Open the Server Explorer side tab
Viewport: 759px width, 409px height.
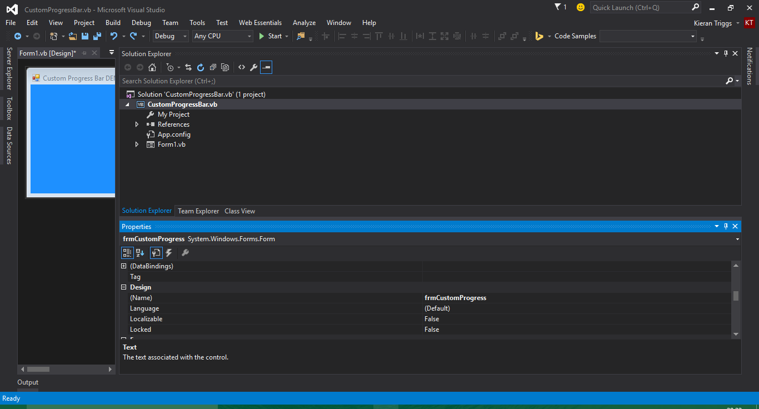[9, 69]
